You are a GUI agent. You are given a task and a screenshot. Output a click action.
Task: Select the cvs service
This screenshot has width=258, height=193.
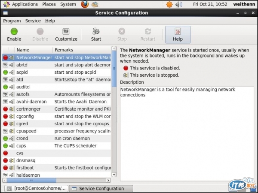point(57,153)
